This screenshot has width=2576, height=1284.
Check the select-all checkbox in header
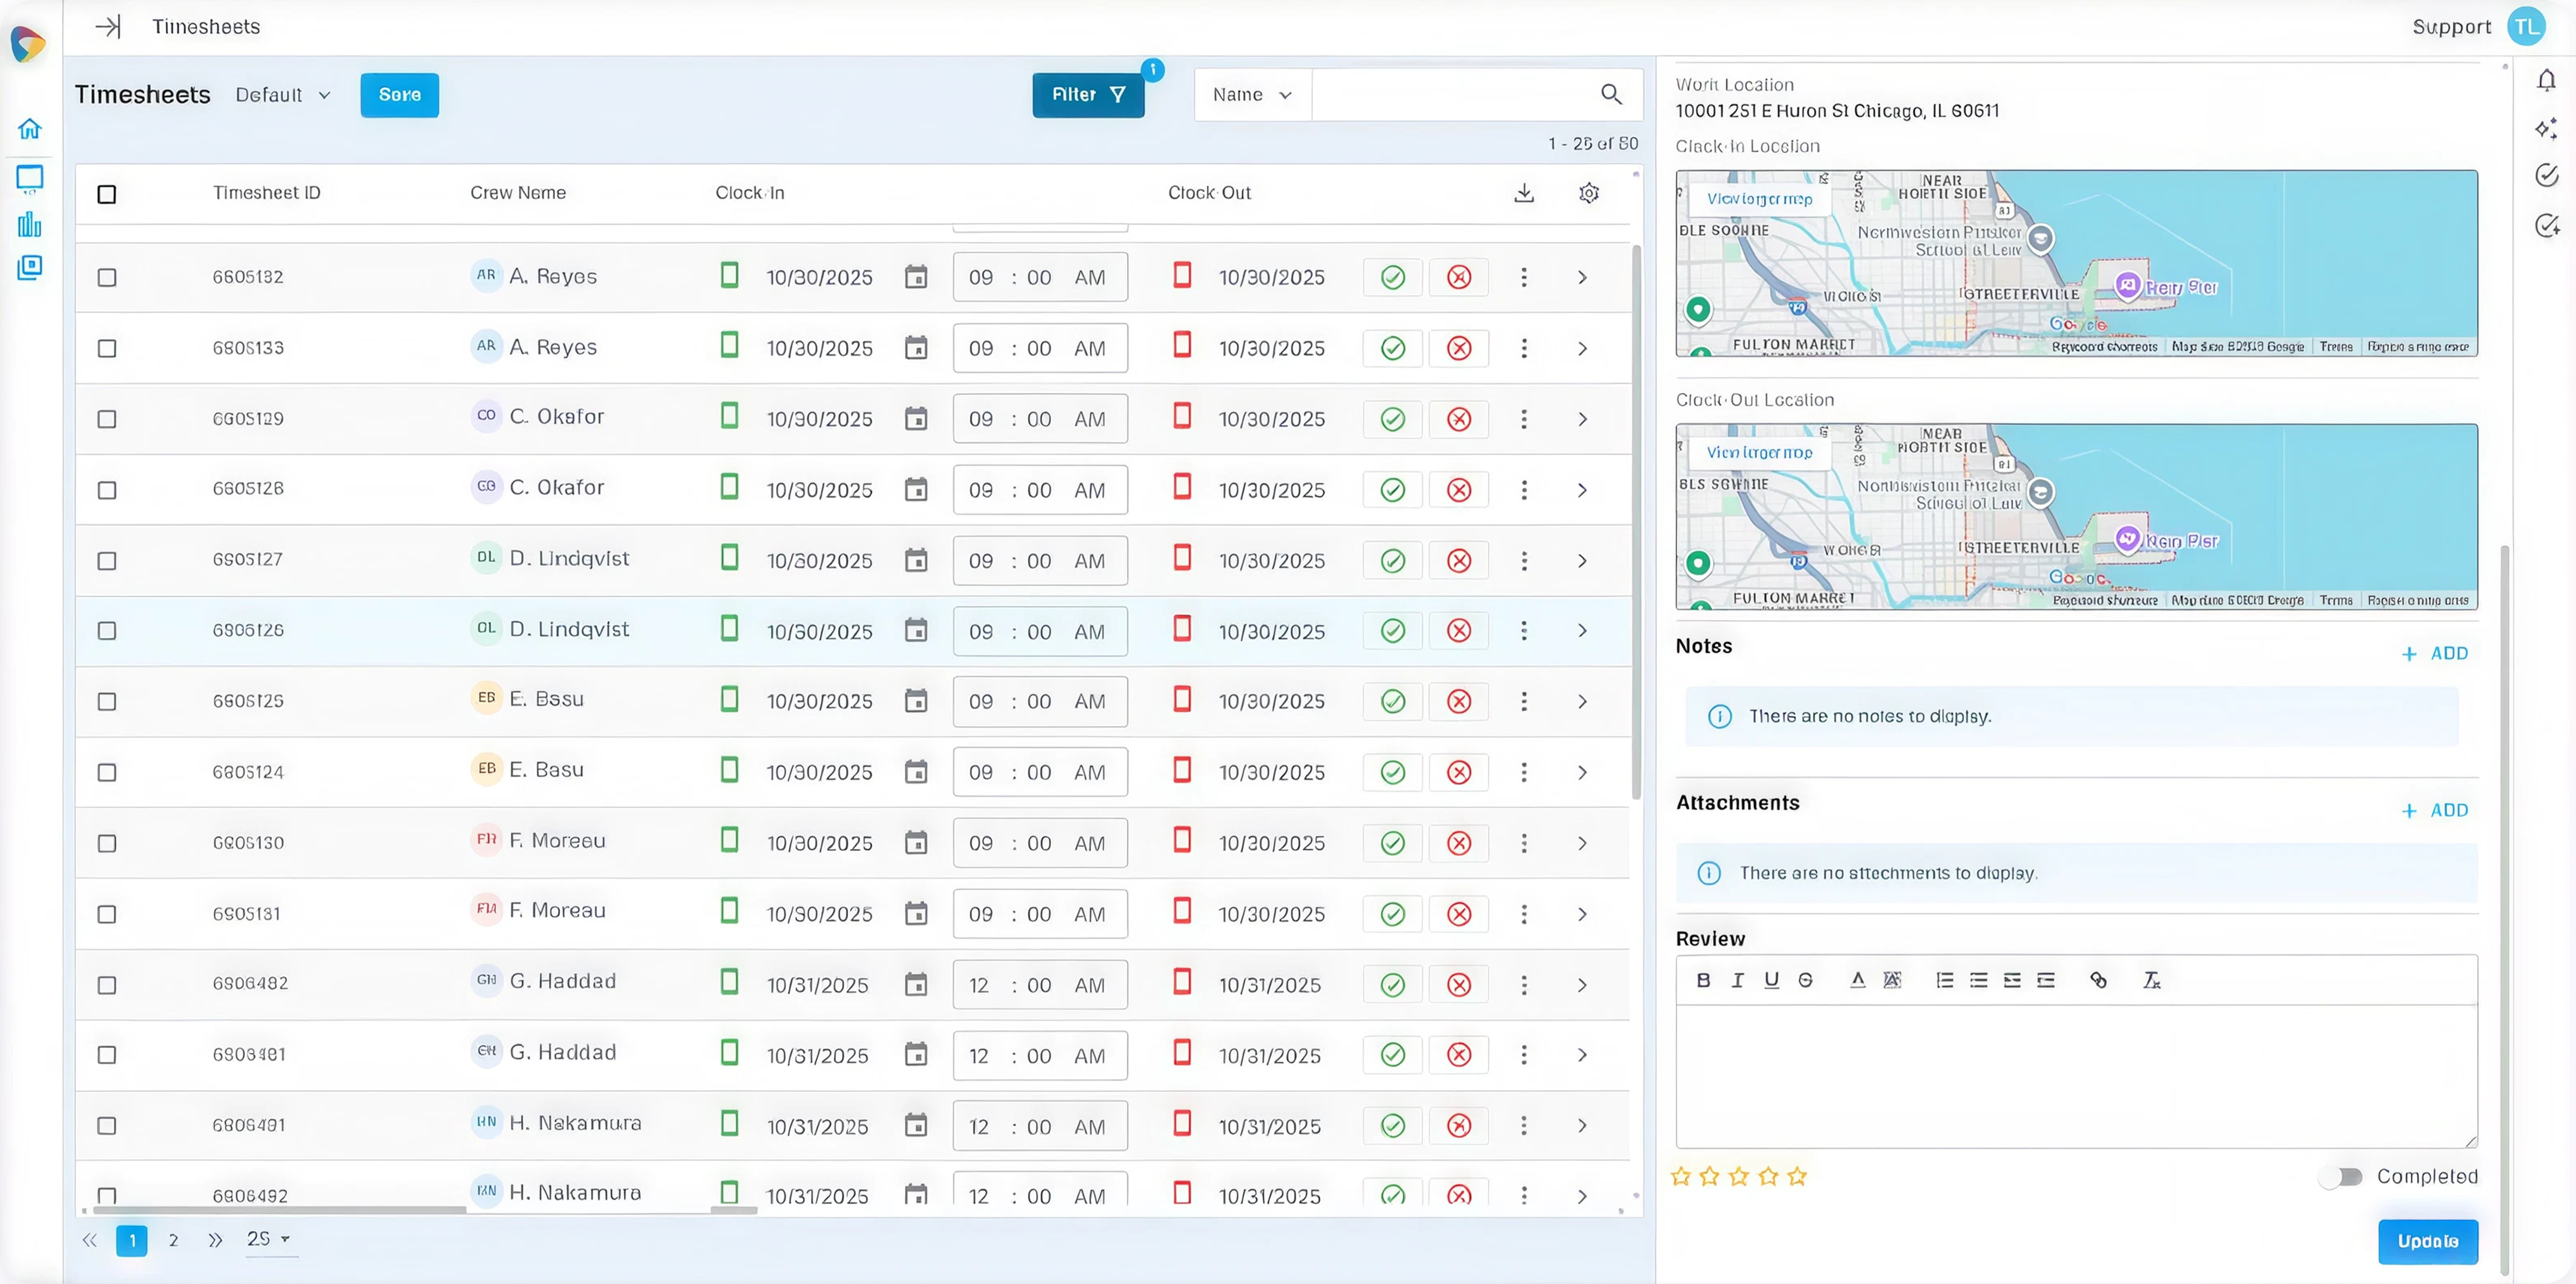[x=107, y=194]
